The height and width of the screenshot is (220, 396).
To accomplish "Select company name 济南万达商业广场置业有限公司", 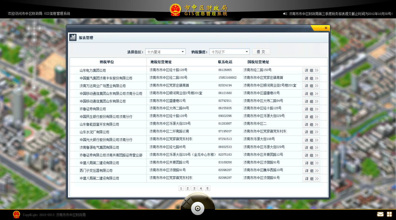I will pos(103,86).
